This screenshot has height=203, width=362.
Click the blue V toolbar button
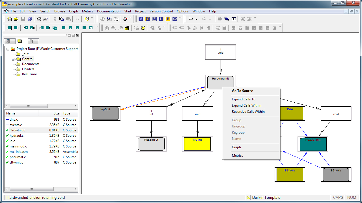point(141,19)
